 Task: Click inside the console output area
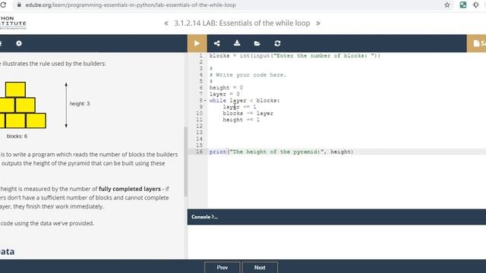(x=336, y=242)
